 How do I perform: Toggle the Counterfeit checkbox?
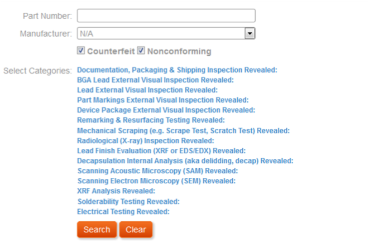[x=81, y=51]
